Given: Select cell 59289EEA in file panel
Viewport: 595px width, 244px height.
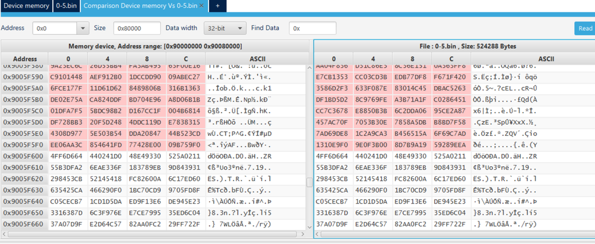Looking at the screenshot, I should pos(451,145).
